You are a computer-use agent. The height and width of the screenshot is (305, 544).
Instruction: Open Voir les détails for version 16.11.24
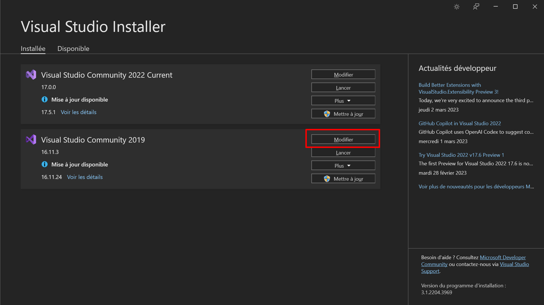coord(85,177)
